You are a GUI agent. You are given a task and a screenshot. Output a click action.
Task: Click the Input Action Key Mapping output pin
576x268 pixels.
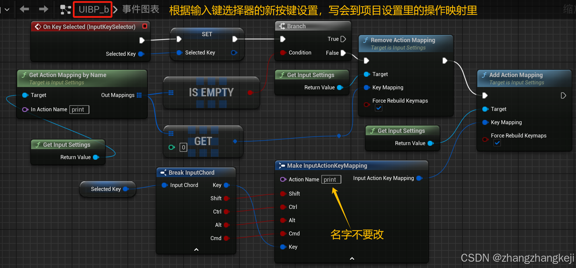tap(419, 178)
